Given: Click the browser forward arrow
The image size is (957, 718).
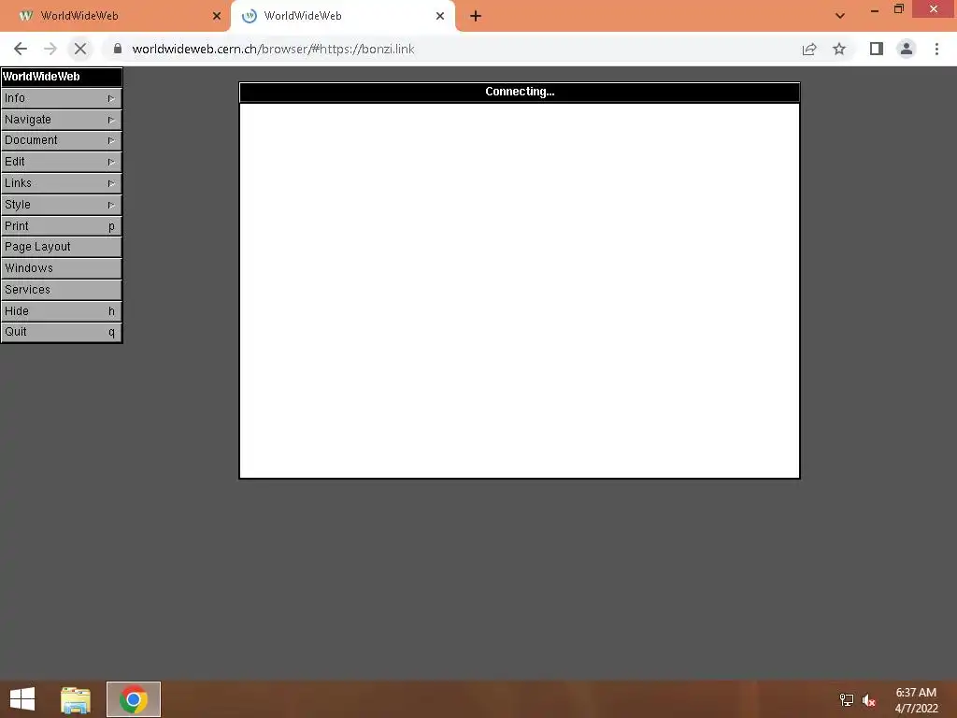Looking at the screenshot, I should pos(50,49).
